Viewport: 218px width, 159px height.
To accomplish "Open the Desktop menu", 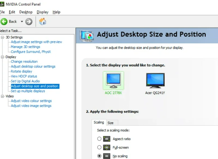I will pos(26,12).
